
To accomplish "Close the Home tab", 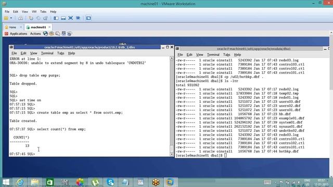I will 21,27.
